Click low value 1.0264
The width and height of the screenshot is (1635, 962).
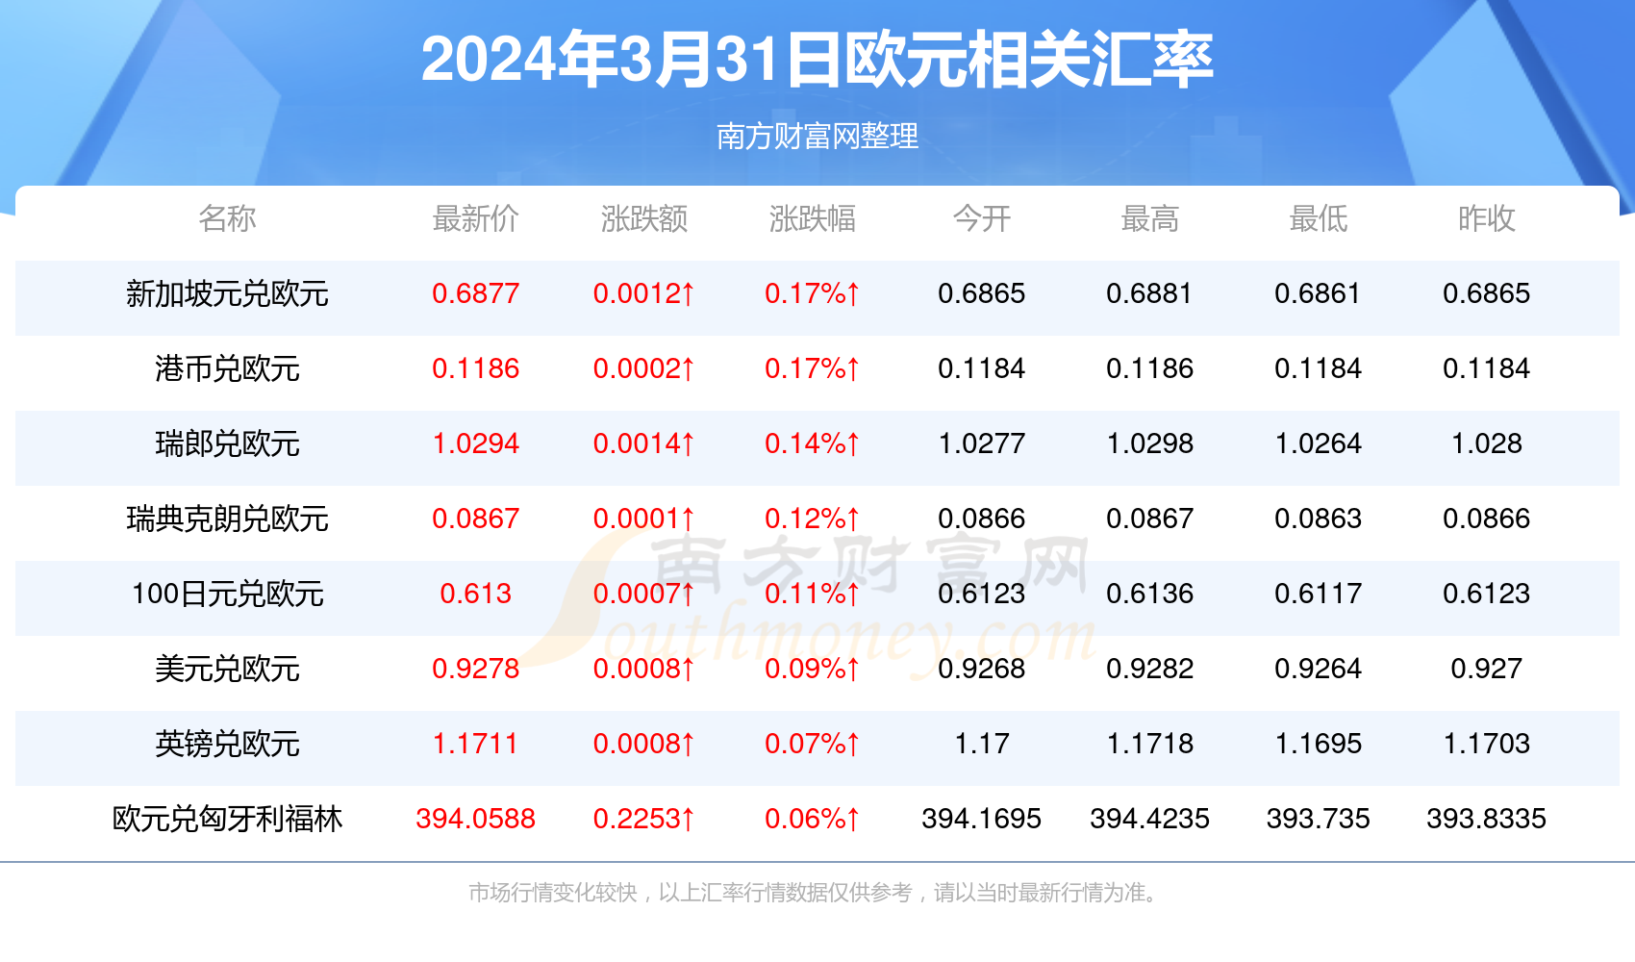click(1318, 443)
